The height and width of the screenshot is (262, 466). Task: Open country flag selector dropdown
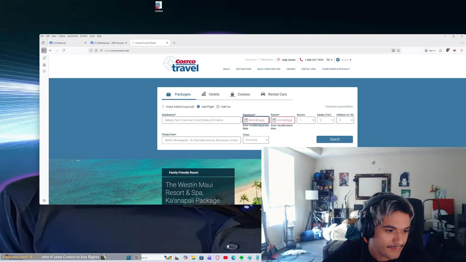[x=329, y=60]
